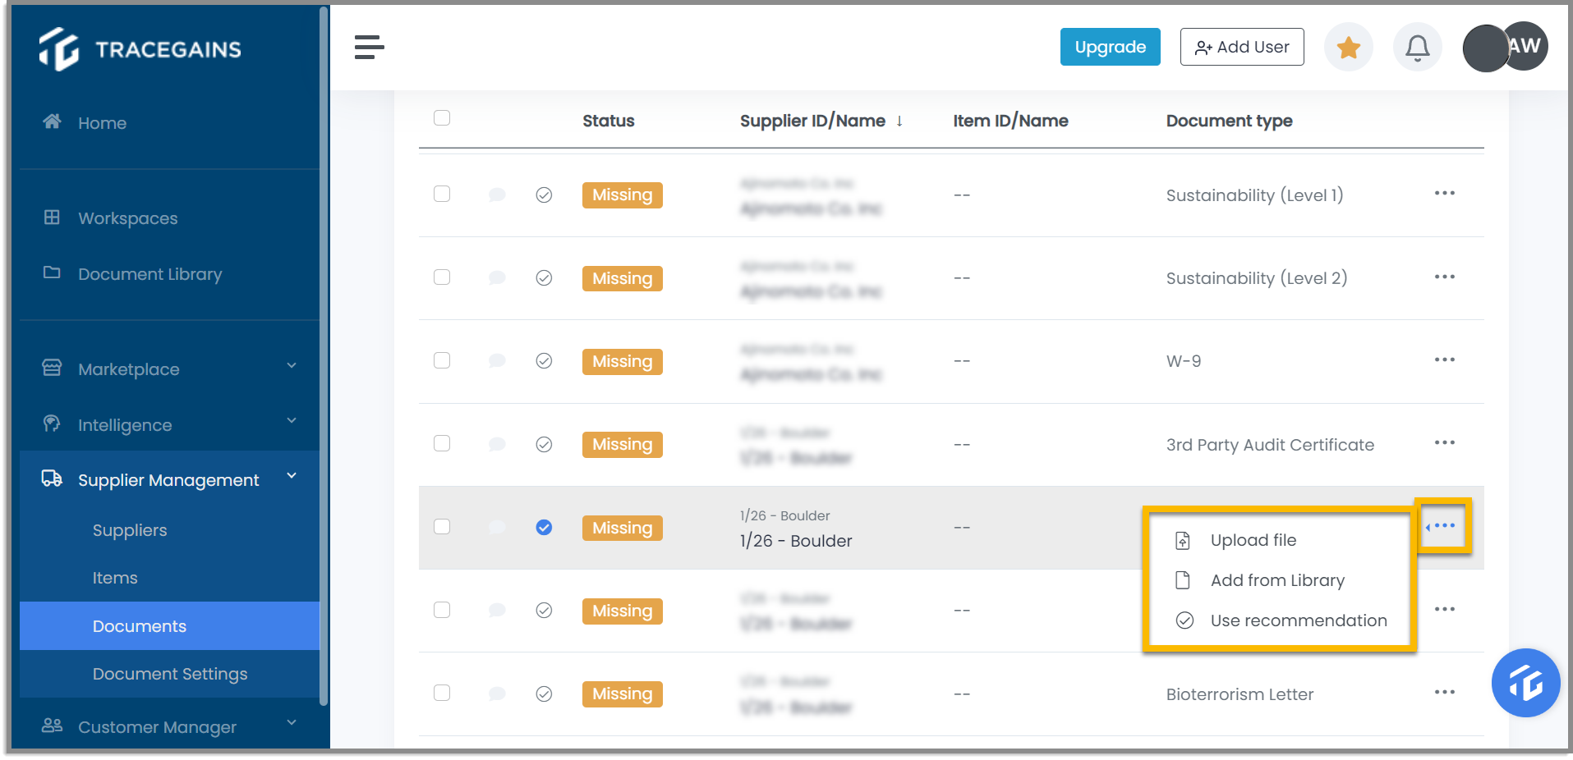Screen dimensions: 1573x760
Task: Toggle the blue checkmark on the Boulder row
Action: 543,528
